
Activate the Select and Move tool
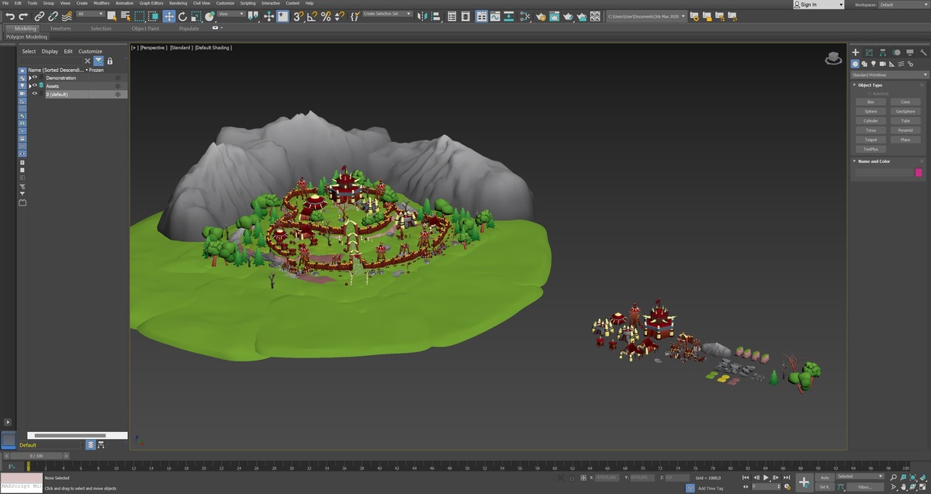tap(168, 16)
